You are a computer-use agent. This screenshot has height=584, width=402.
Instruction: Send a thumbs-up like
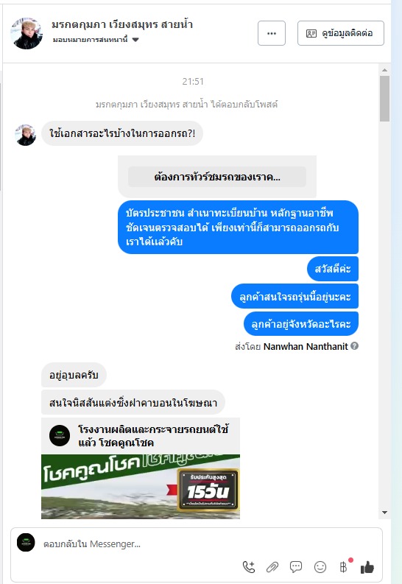pos(367,567)
